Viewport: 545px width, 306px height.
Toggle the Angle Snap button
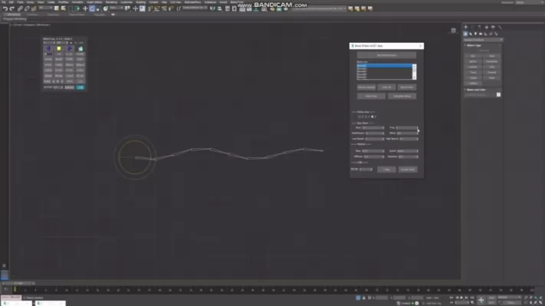point(157,8)
